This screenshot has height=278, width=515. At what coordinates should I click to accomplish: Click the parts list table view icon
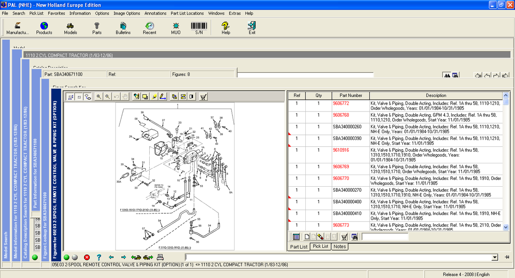click(296, 237)
